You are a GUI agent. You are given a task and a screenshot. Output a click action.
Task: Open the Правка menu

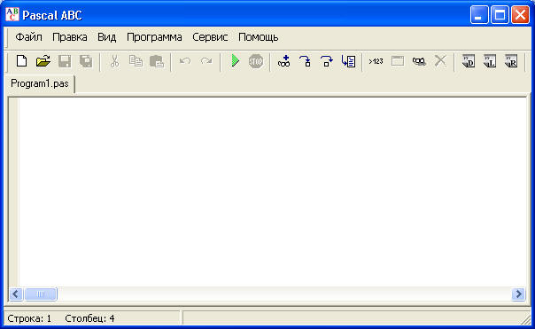[70, 37]
